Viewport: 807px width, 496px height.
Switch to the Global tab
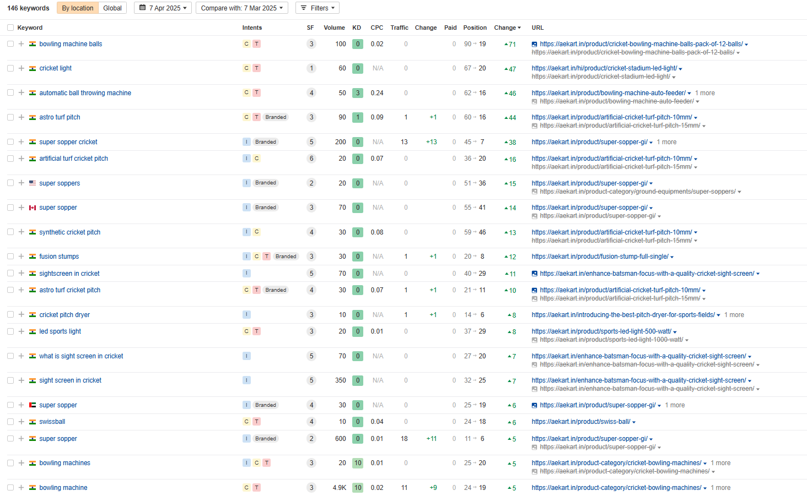pyautogui.click(x=112, y=8)
